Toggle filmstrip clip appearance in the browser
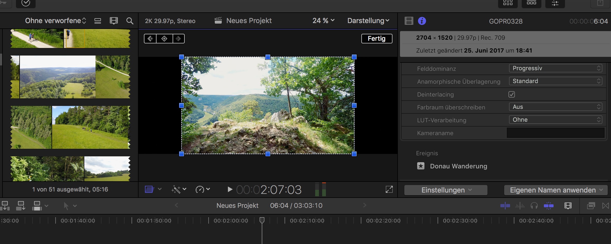The image size is (611, 244). click(x=114, y=21)
